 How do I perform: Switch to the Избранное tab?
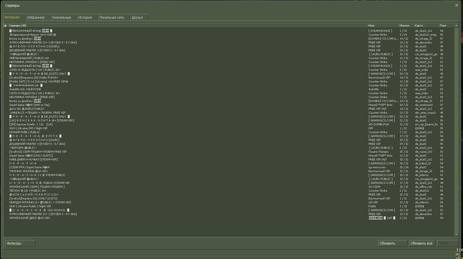[x=36, y=18]
